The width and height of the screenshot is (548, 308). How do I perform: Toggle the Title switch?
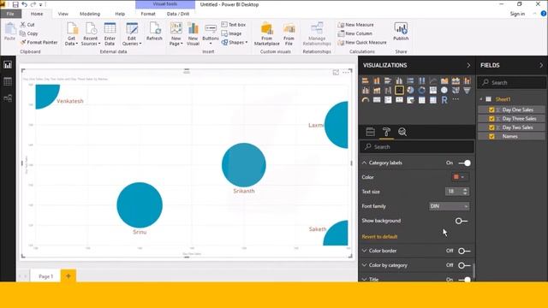coord(464,280)
